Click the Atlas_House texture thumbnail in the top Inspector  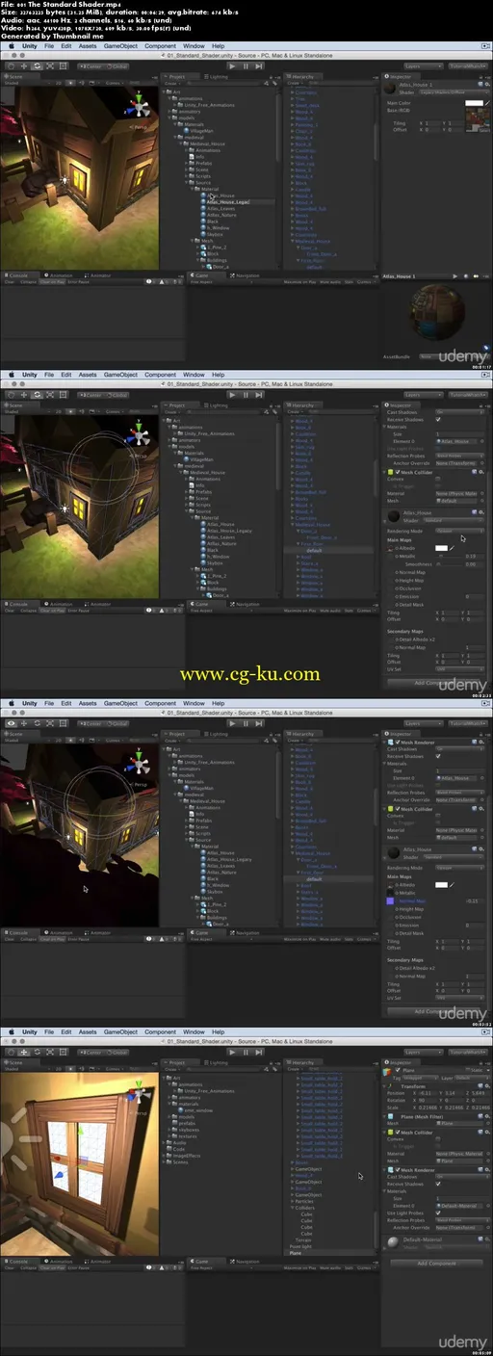coord(479,119)
